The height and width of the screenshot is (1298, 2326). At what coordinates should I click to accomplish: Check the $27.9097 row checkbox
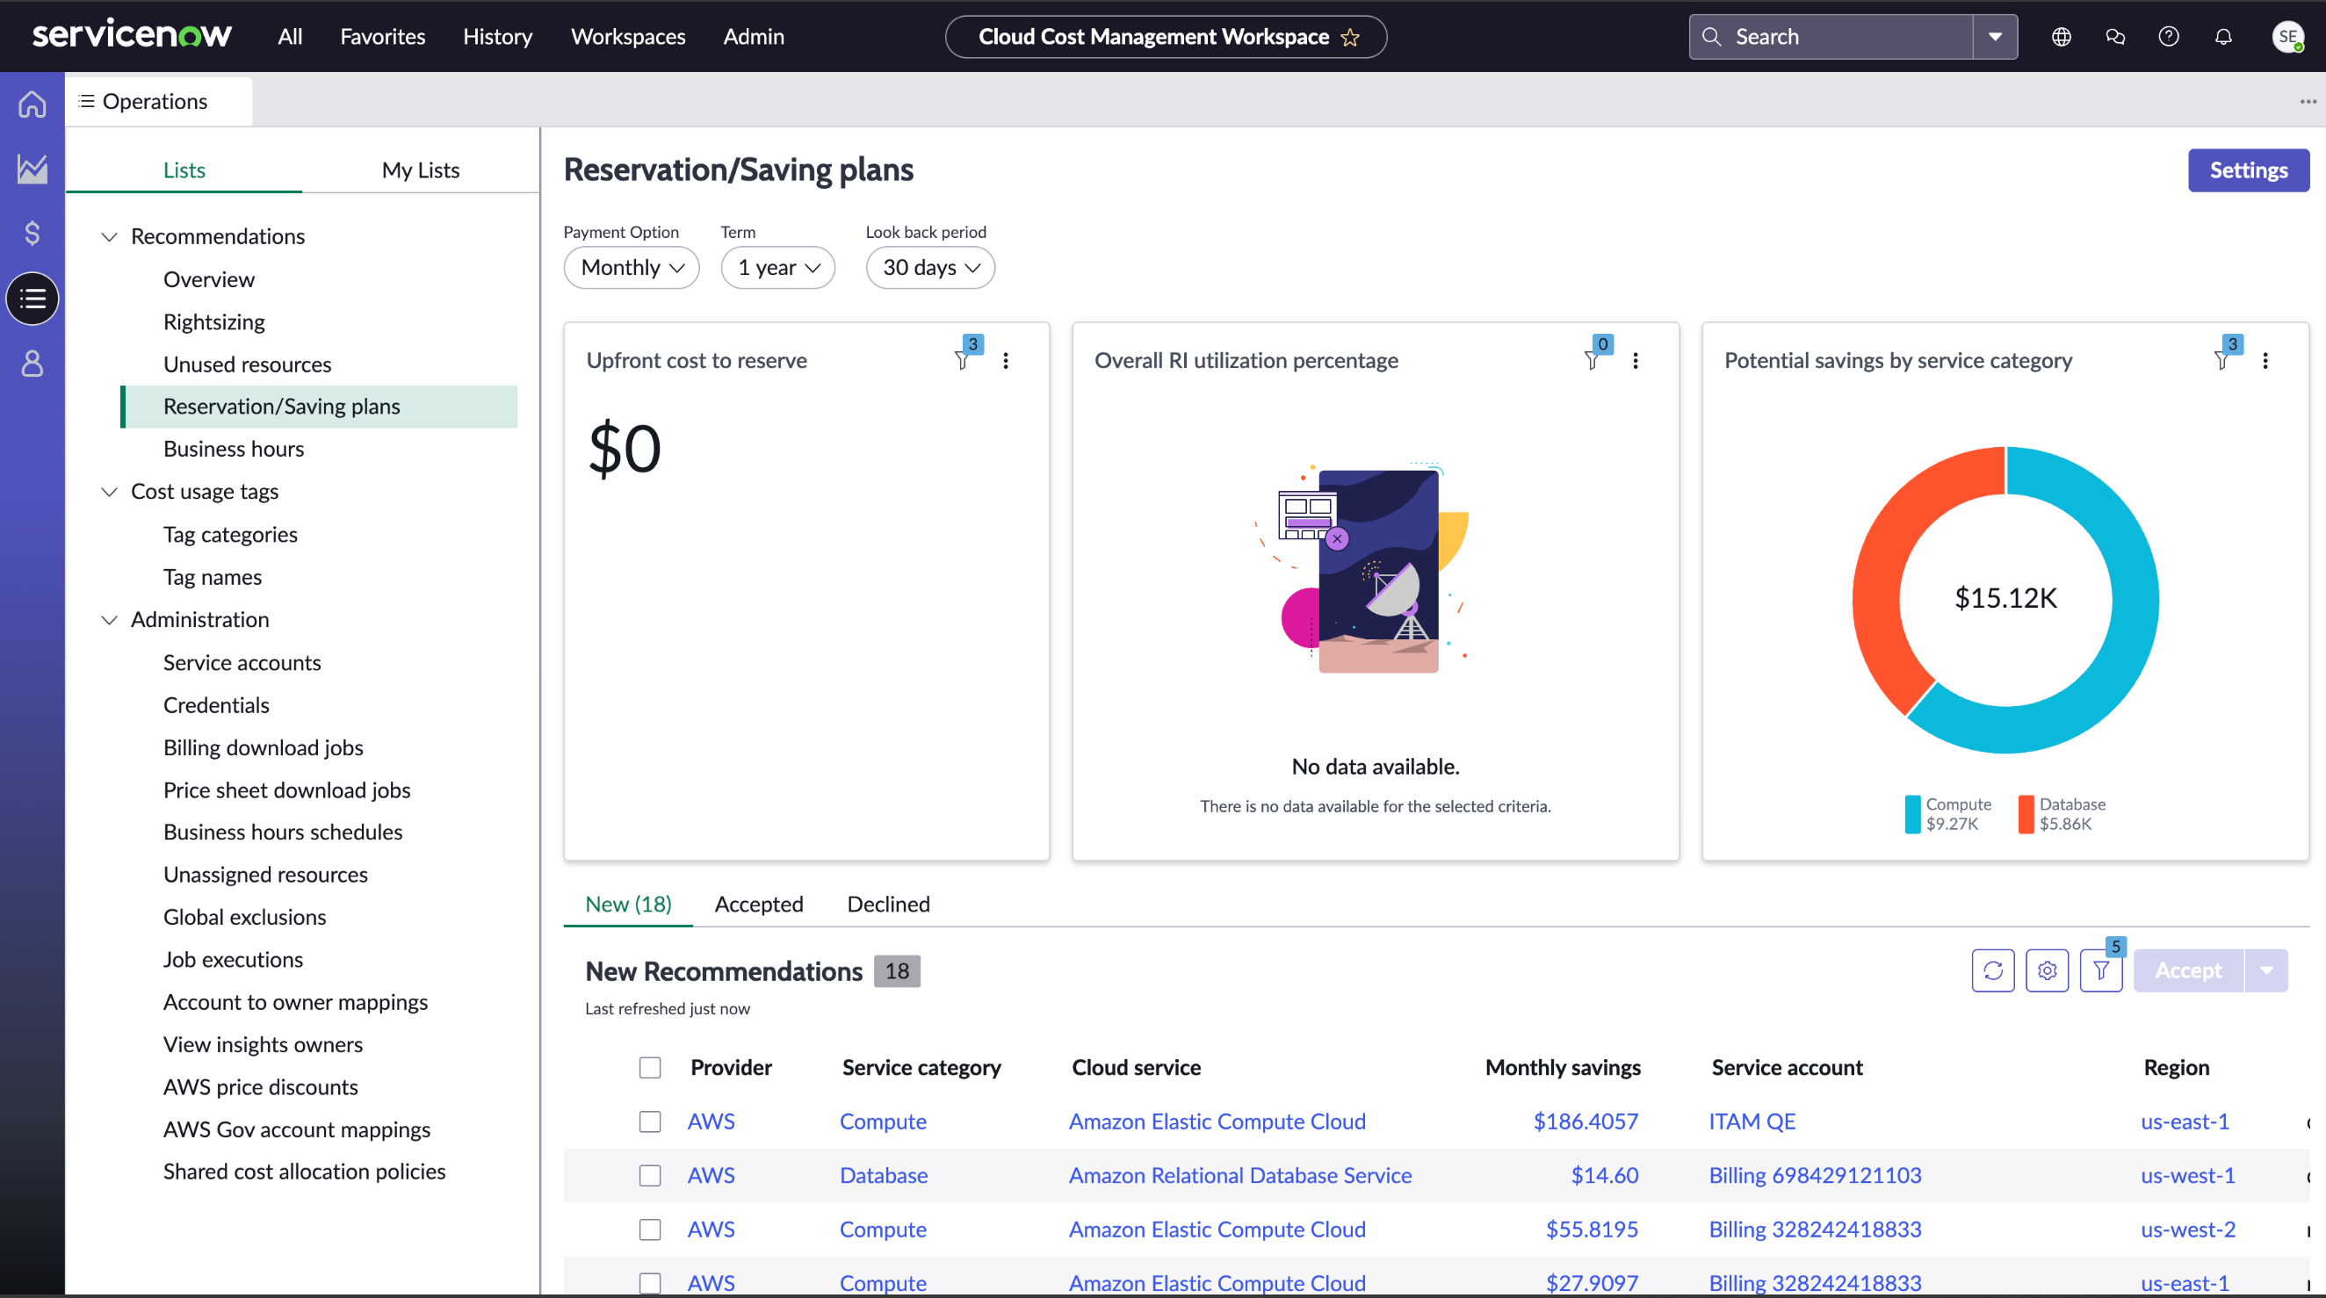pos(650,1284)
